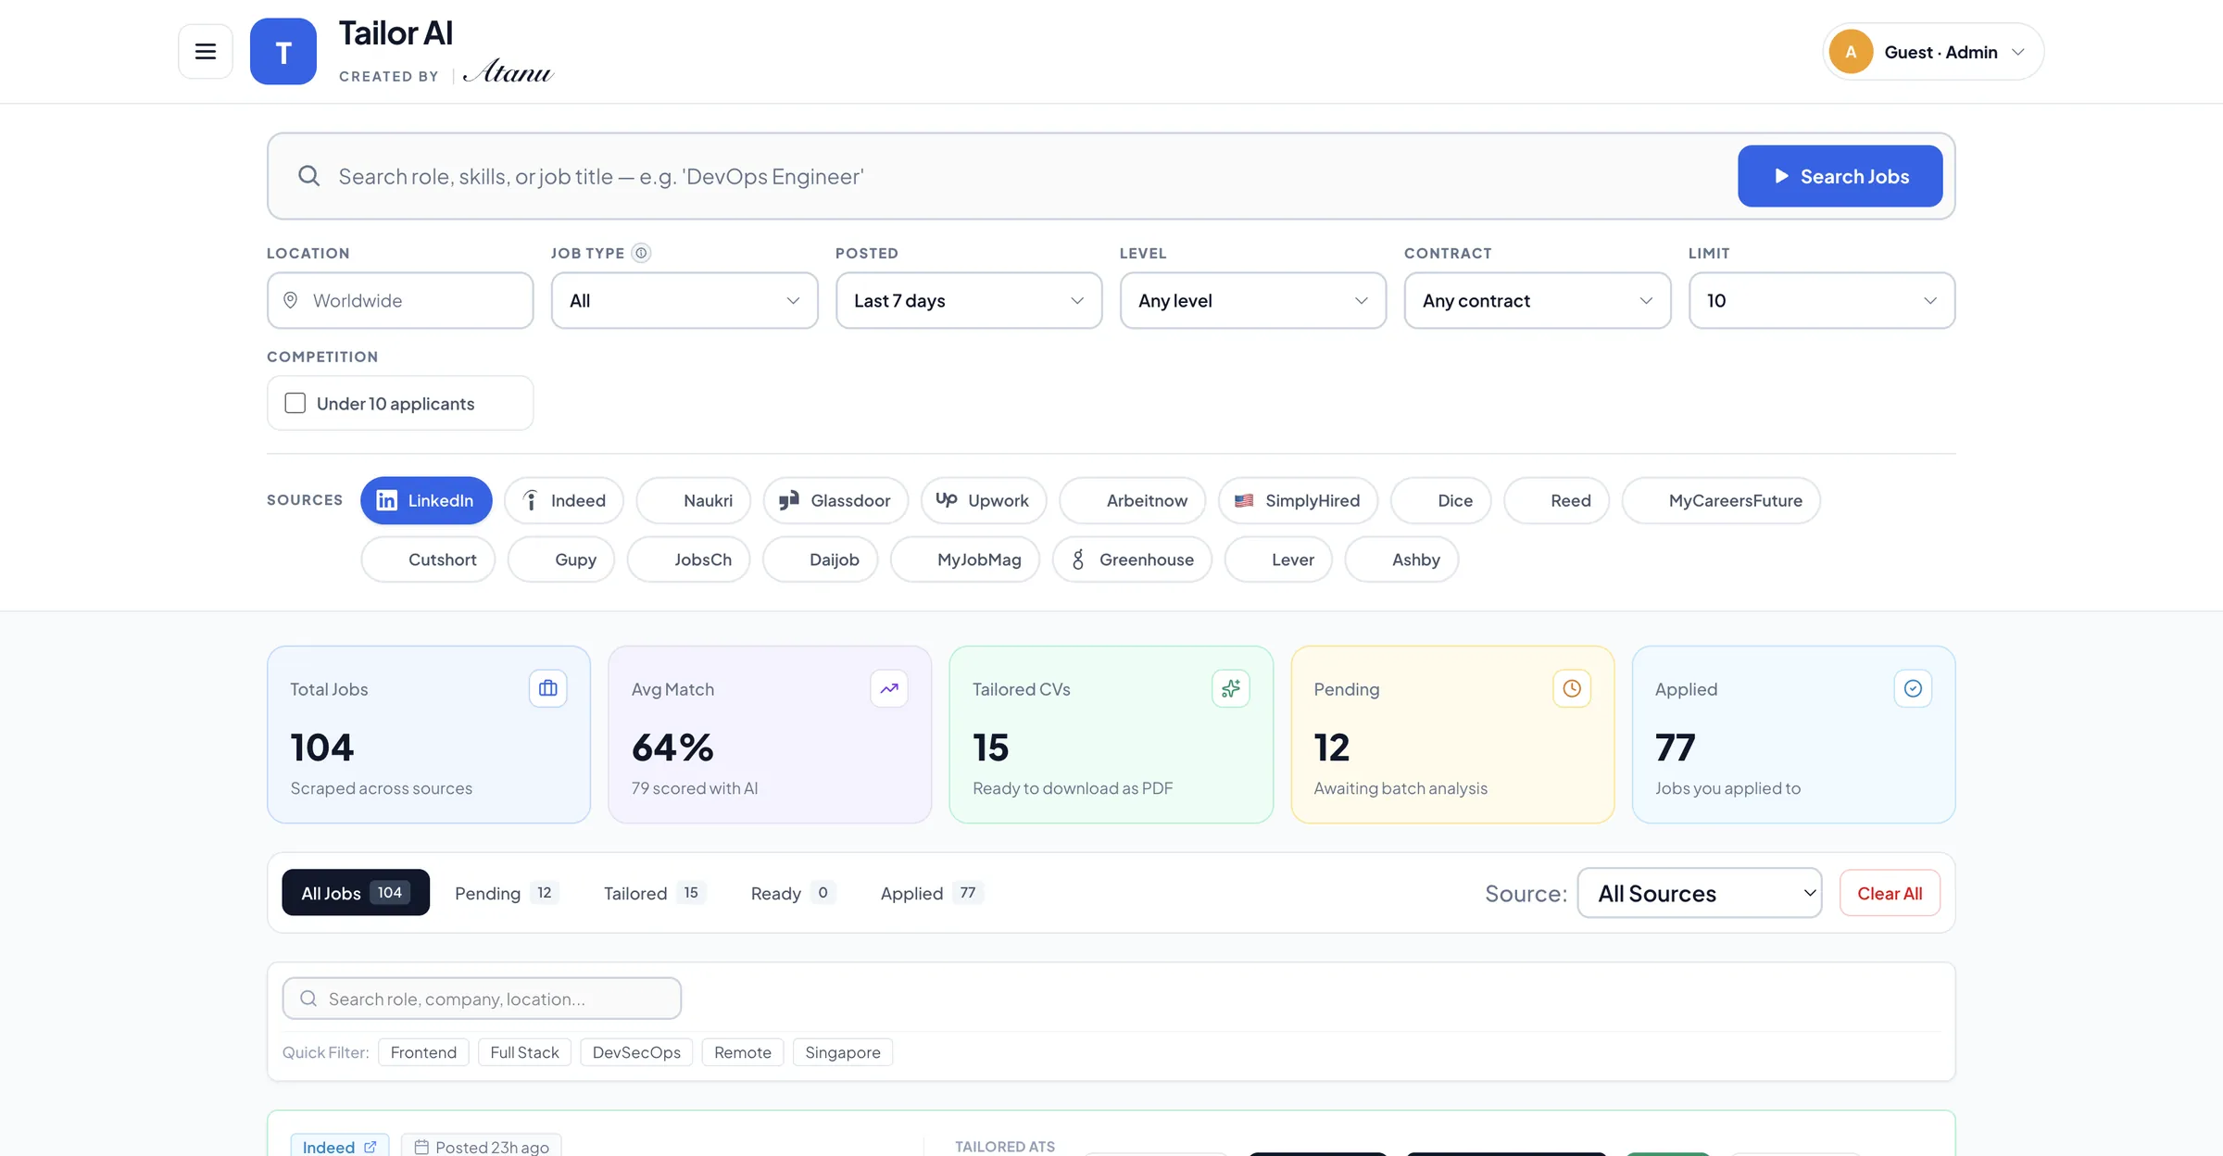Switch to the Pending tab
The height and width of the screenshot is (1156, 2223).
pyautogui.click(x=506, y=893)
